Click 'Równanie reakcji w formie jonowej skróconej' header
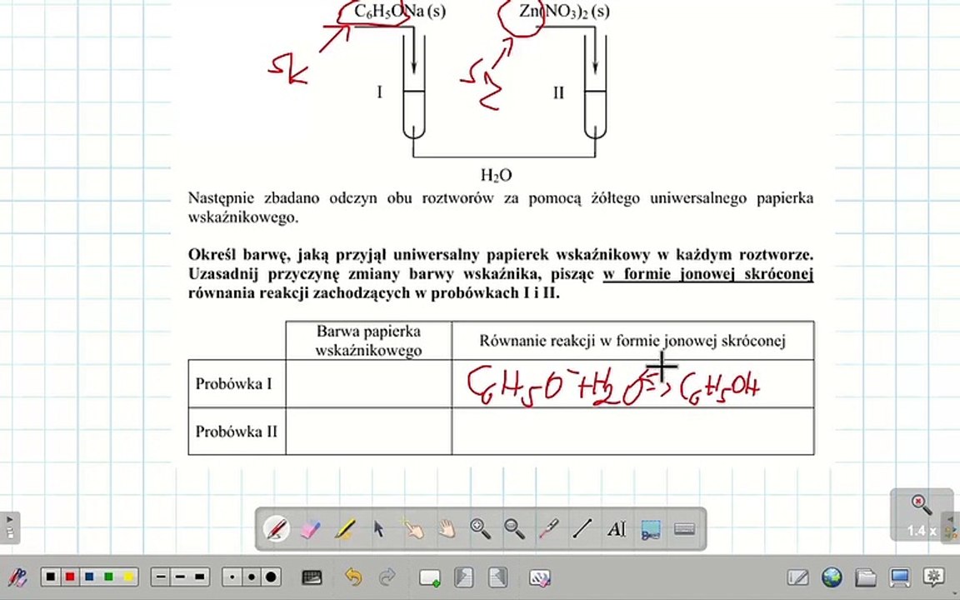Image resolution: width=960 pixels, height=600 pixels. pyautogui.click(x=632, y=340)
